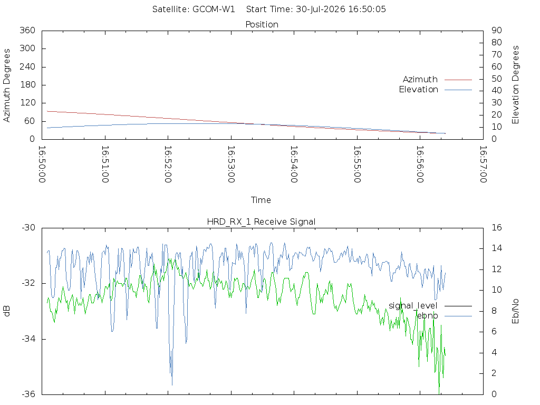540x405 pixels.
Task: Click the 180 azimuth axis value
Action: click(x=27, y=85)
